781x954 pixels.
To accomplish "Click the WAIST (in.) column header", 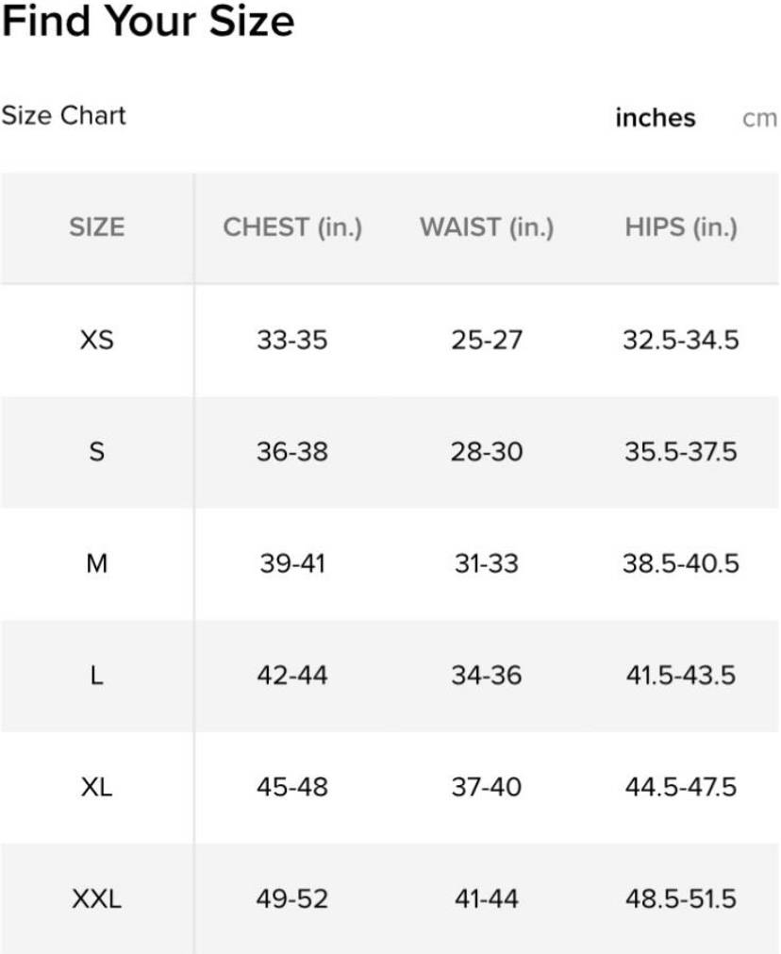I will coord(487,226).
